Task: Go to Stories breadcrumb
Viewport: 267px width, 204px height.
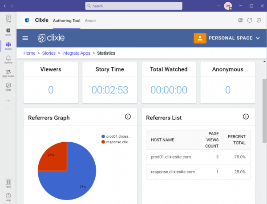Action: 49,53
